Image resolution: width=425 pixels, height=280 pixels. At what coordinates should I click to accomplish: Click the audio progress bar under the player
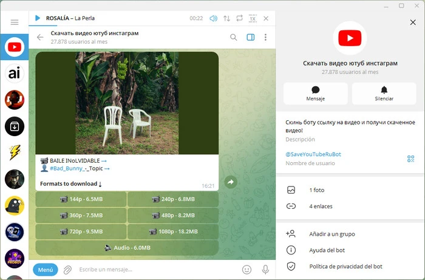click(x=152, y=26)
